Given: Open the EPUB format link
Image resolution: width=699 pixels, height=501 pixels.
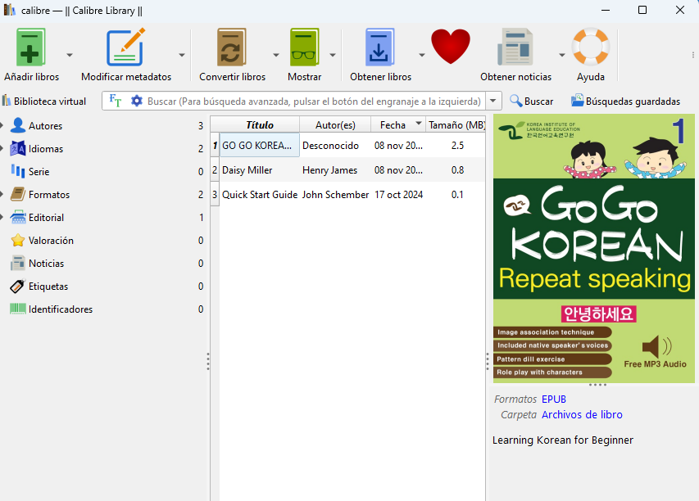Looking at the screenshot, I should (x=554, y=399).
